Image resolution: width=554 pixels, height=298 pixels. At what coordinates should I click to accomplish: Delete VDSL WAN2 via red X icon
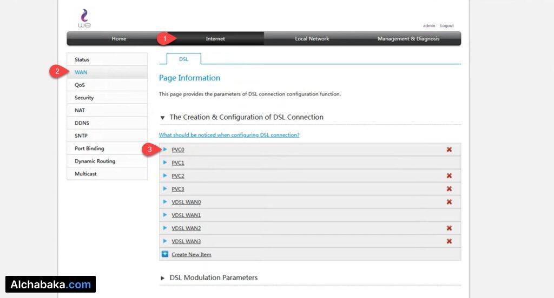pyautogui.click(x=449, y=228)
